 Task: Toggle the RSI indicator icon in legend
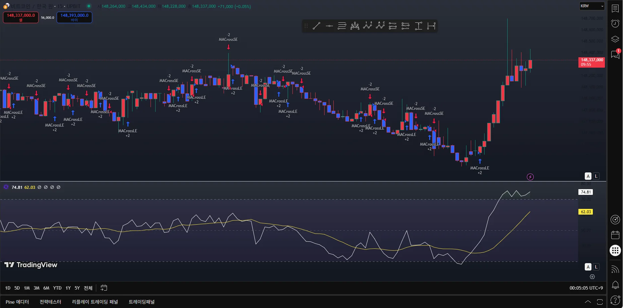click(6, 187)
